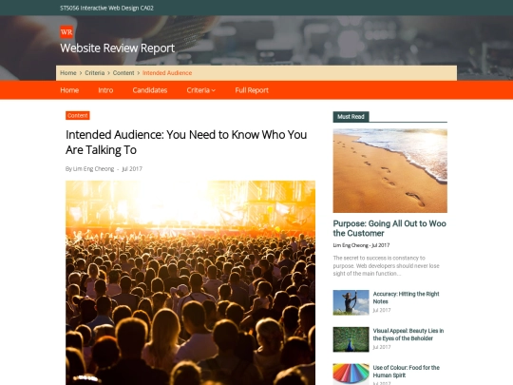Viewport: 513px width, 385px height.
Task: Open the Intro menu item
Action: pos(105,90)
